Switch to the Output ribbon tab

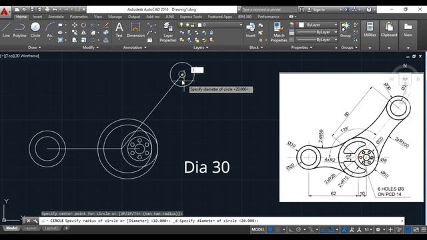pos(134,17)
